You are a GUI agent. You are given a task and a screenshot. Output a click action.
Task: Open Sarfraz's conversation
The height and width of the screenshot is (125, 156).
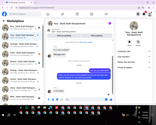(x=21, y=80)
